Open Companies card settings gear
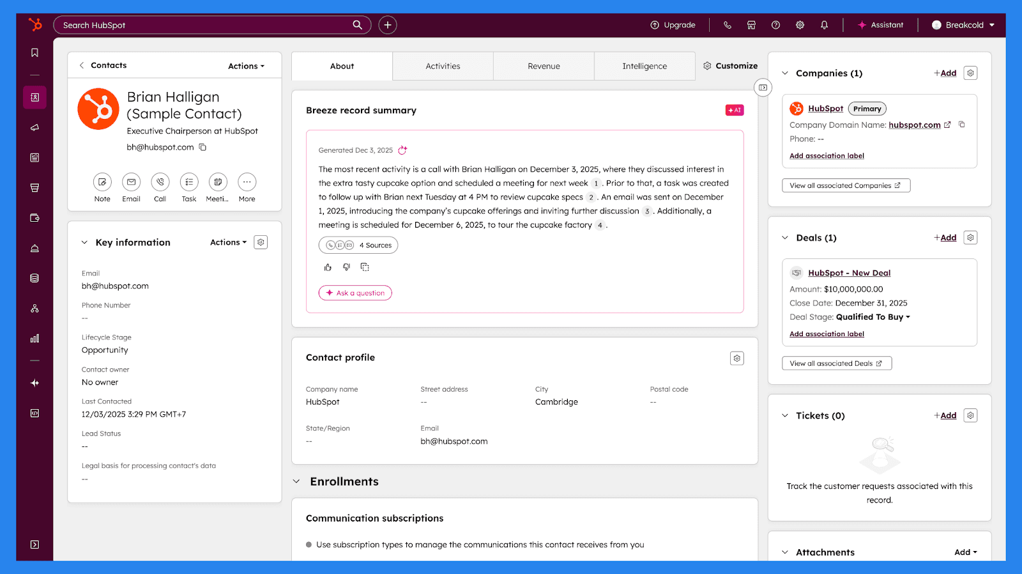1022x574 pixels. click(970, 73)
